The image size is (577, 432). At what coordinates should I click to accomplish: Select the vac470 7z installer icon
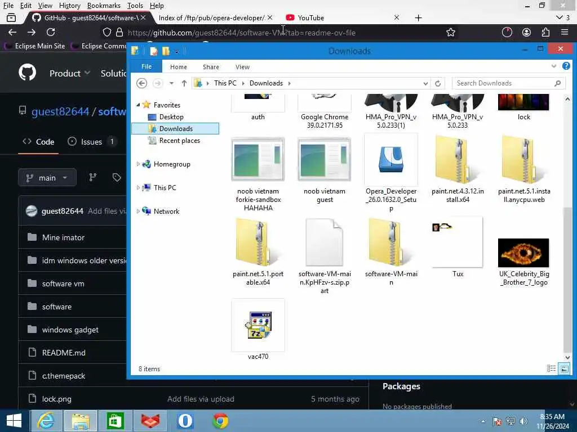tap(258, 325)
